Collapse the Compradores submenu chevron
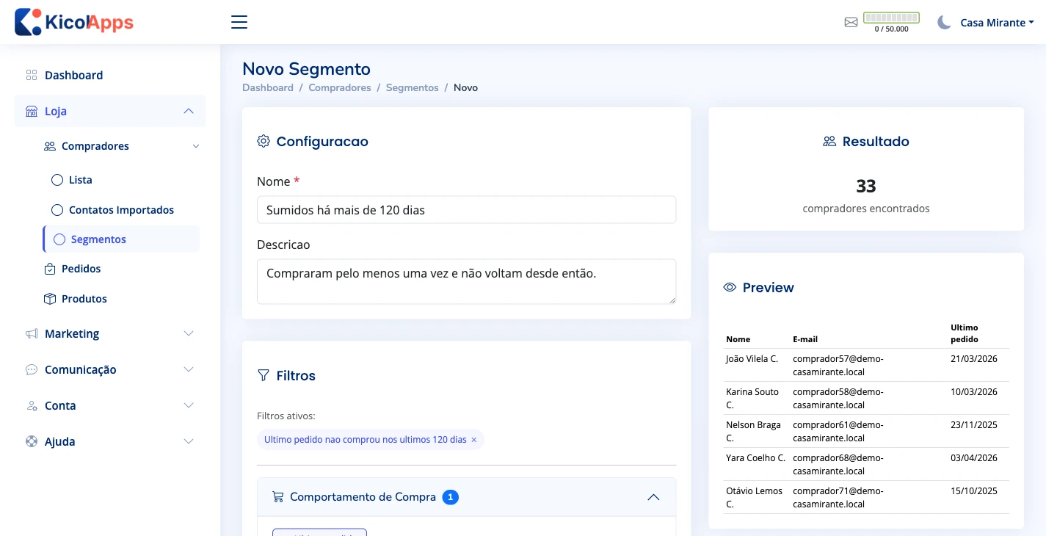This screenshot has width=1046, height=536. pyautogui.click(x=196, y=146)
